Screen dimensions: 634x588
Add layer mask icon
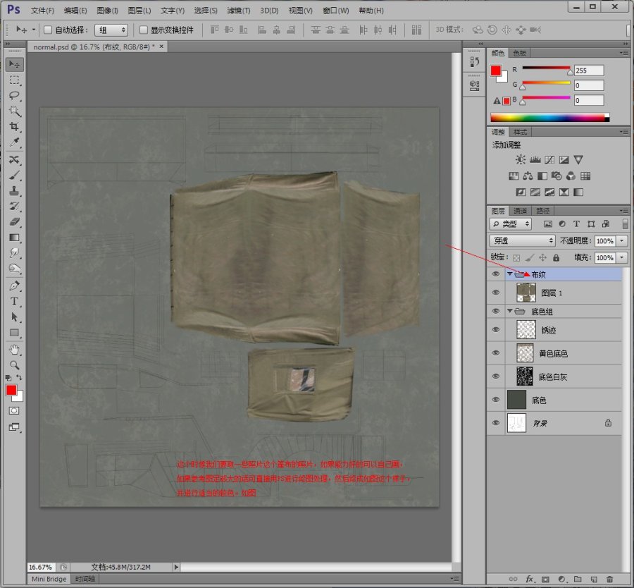pyautogui.click(x=545, y=579)
